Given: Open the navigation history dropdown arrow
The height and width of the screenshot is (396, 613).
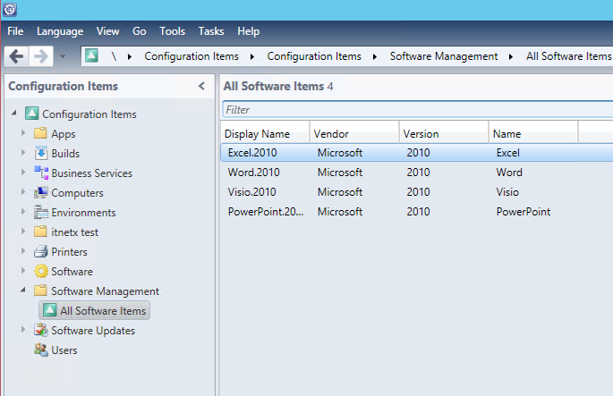Looking at the screenshot, I should (x=63, y=57).
